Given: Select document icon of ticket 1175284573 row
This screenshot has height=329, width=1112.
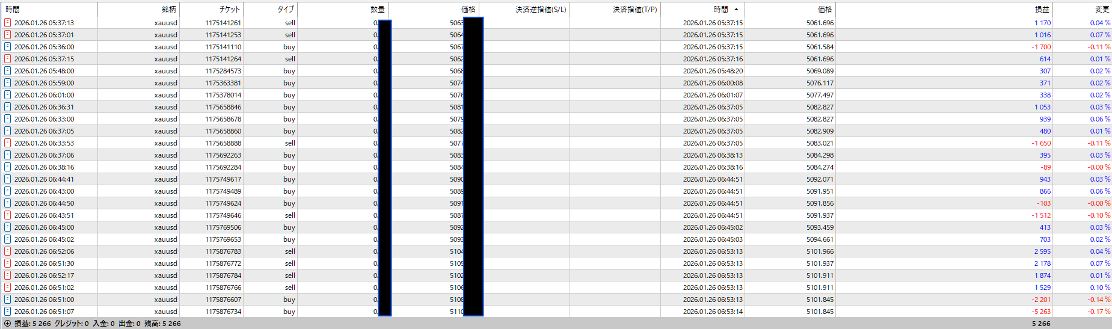Looking at the screenshot, I should pyautogui.click(x=7, y=70).
